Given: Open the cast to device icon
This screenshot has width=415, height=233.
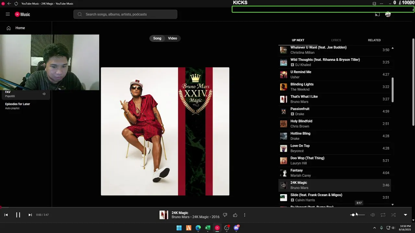Looking at the screenshot, I should [377, 14].
